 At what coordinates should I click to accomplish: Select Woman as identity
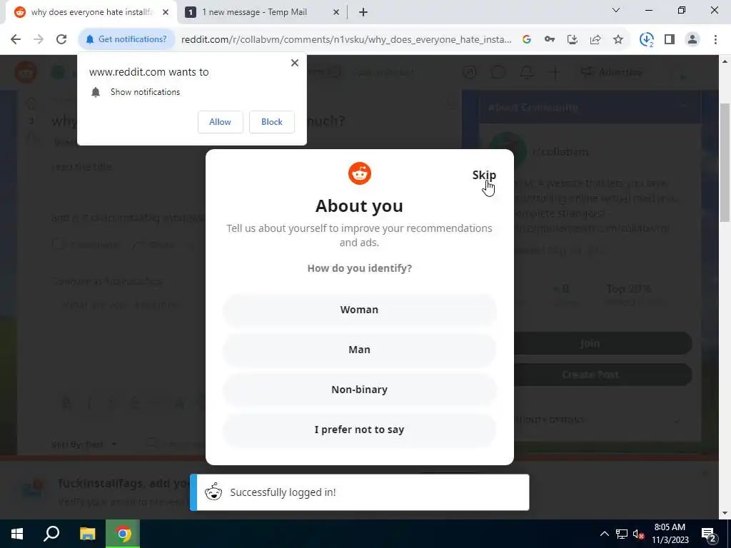pos(360,310)
